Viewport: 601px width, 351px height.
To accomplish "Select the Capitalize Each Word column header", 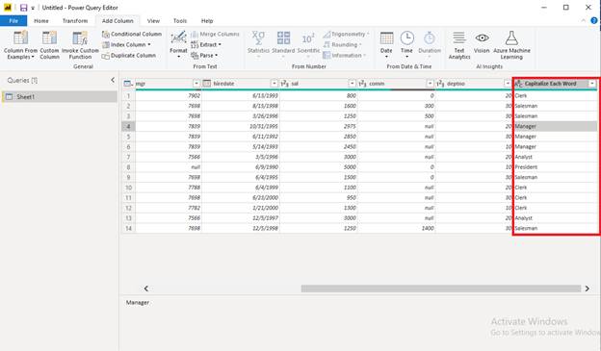I will [x=550, y=84].
